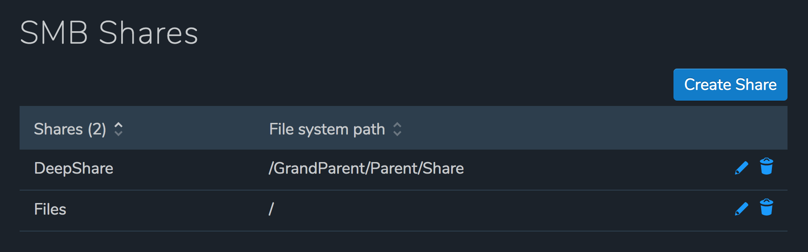The height and width of the screenshot is (252, 808).
Task: Select the Files share name
Action: (x=50, y=209)
